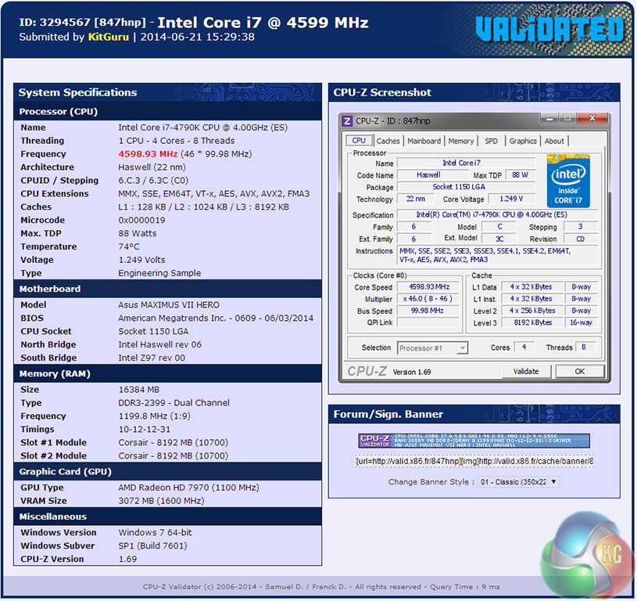The width and height of the screenshot is (637, 601).
Task: Open the About tab in CPU-Z
Action: click(x=554, y=141)
